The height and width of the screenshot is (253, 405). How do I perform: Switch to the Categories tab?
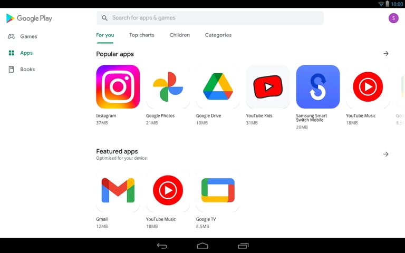click(x=218, y=35)
